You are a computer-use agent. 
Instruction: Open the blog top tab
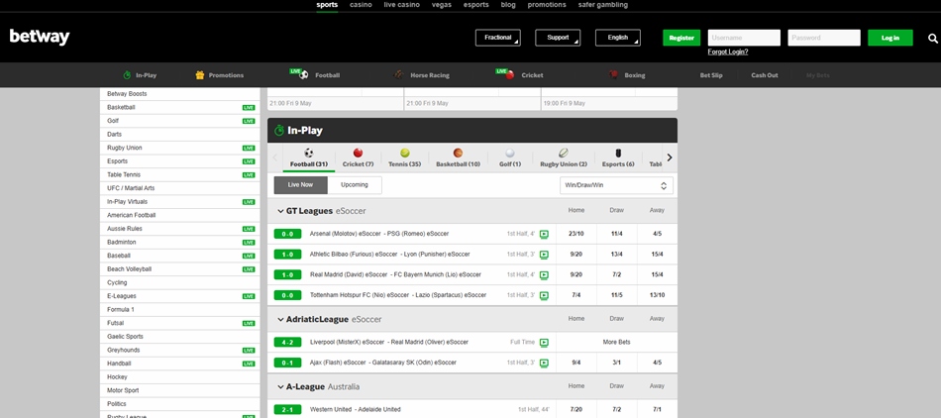(x=508, y=5)
